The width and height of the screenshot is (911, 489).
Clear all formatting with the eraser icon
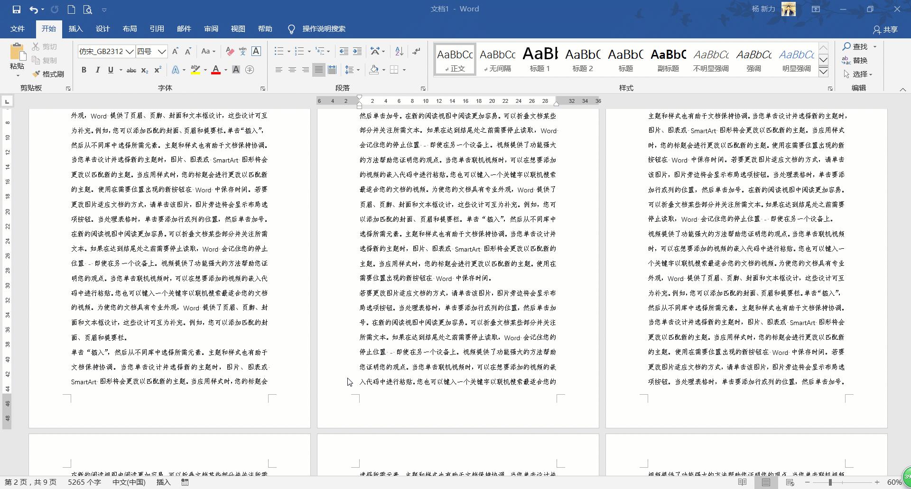230,51
